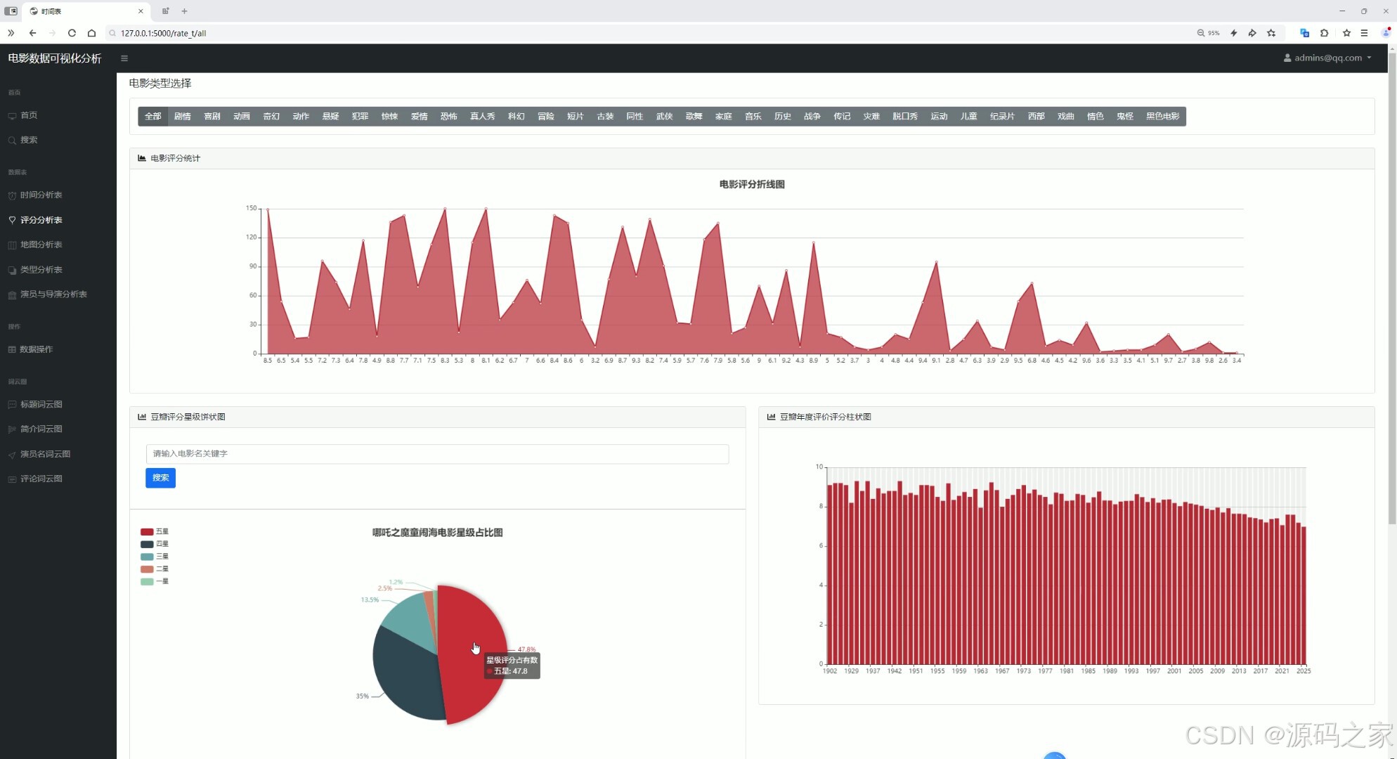Click the 请输入电影名关键字 input field
1397x759 pixels.
tap(436, 454)
